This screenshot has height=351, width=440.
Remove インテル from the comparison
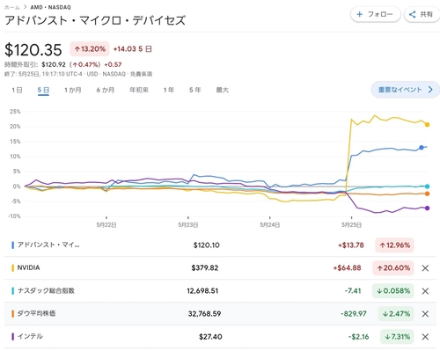425,337
